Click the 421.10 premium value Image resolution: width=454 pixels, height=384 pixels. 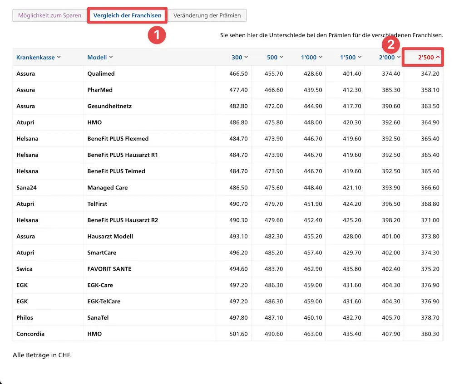point(352,187)
